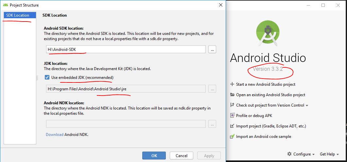Click the Apply button
Viewport: 347px width, 162px height.
tap(209, 155)
